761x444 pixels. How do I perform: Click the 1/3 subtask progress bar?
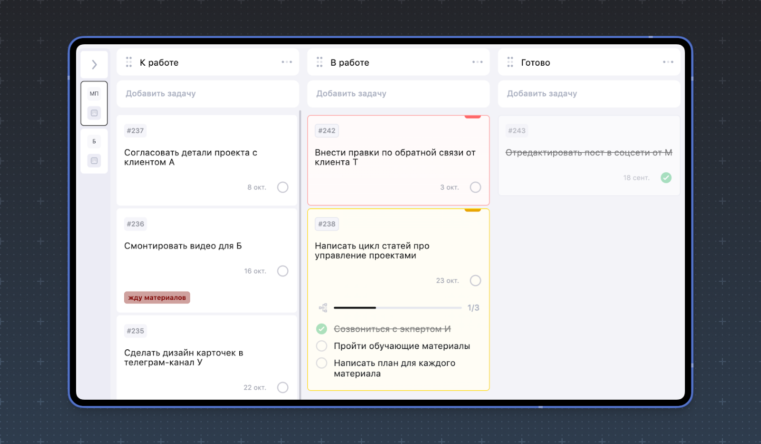(x=397, y=308)
